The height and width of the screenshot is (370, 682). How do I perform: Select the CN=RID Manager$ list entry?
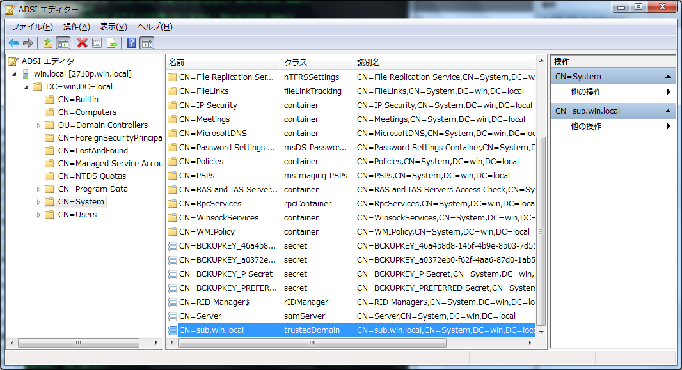(214, 302)
